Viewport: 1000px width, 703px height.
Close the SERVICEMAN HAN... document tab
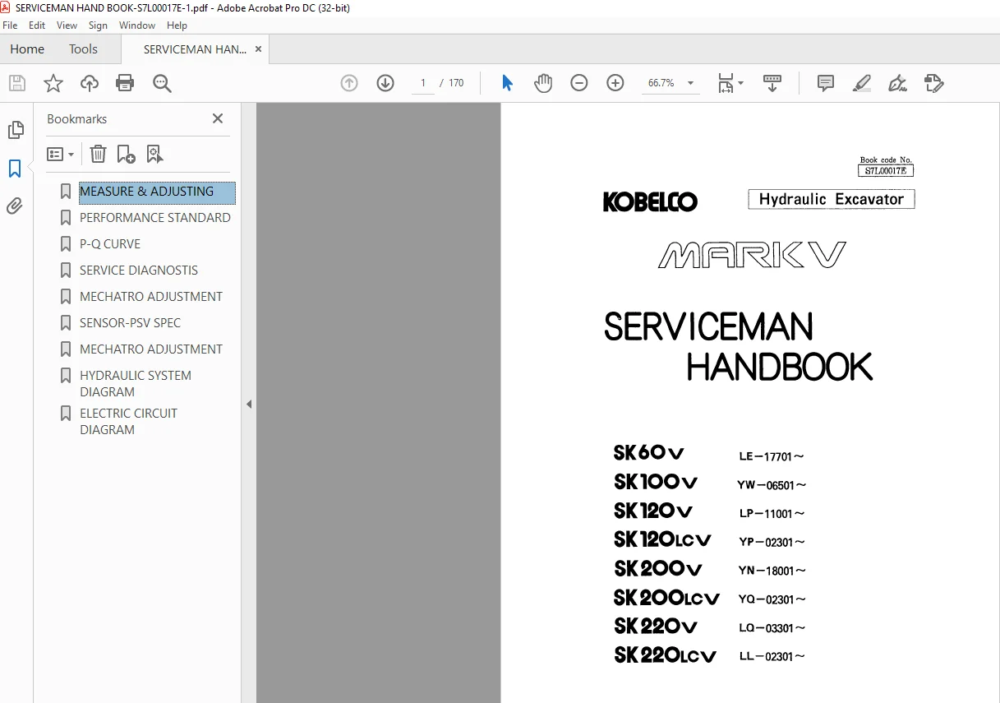click(259, 49)
